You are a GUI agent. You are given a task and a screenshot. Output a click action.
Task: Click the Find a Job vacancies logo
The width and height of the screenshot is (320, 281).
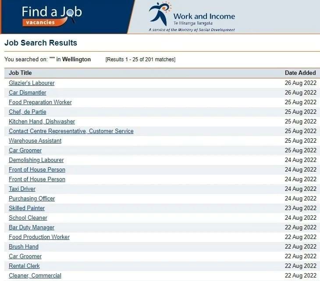(51, 16)
